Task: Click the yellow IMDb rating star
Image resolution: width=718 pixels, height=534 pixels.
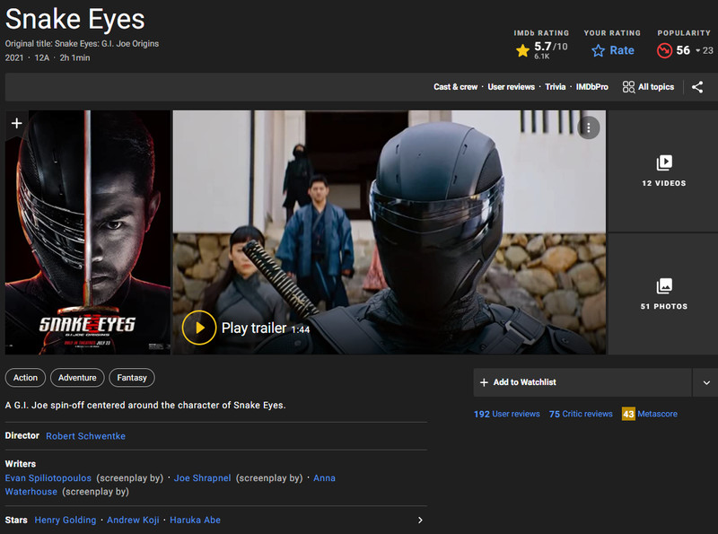Action: point(522,50)
